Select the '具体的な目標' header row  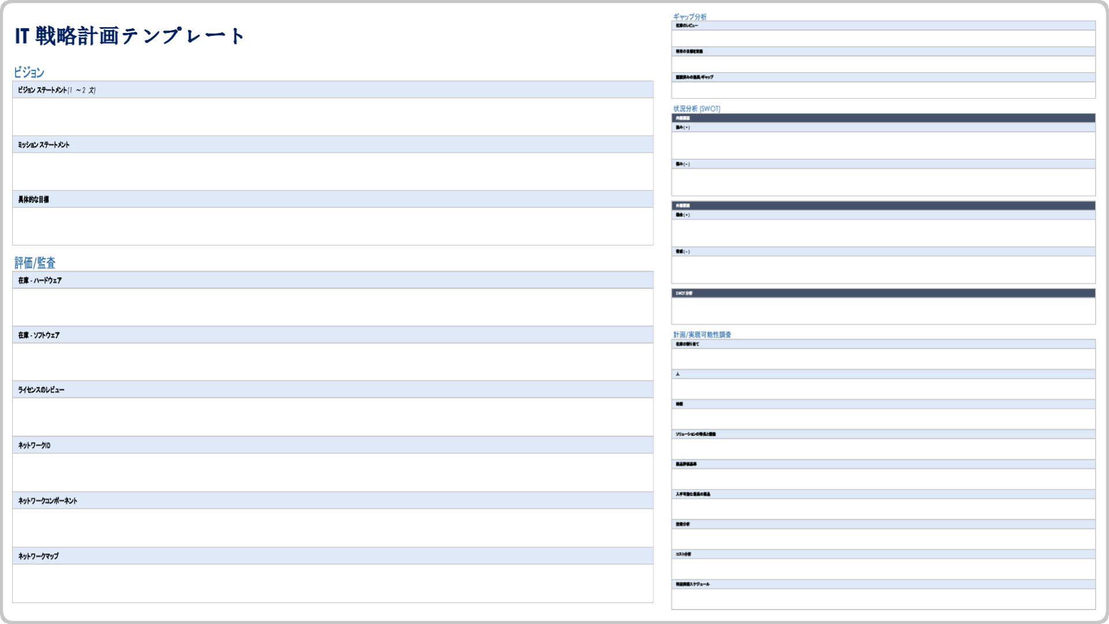pyautogui.click(x=333, y=199)
